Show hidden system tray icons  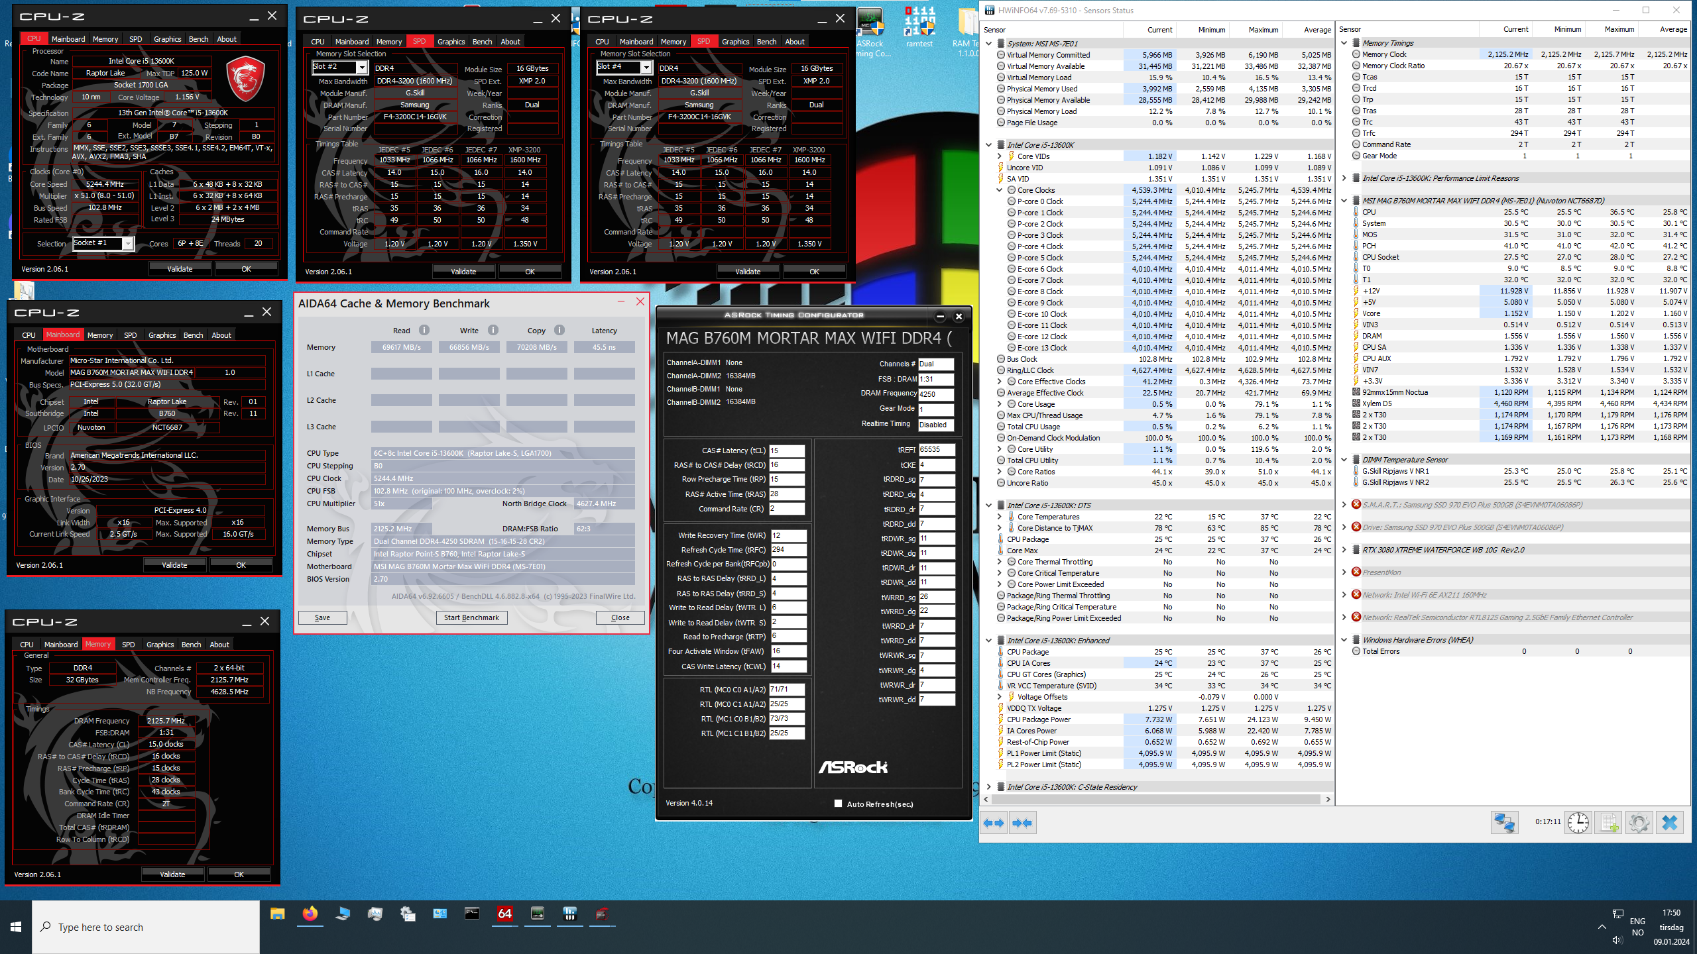tap(1602, 927)
